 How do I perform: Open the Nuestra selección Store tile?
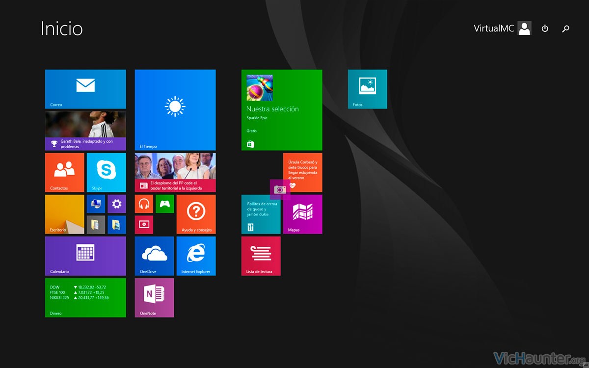pos(282,110)
